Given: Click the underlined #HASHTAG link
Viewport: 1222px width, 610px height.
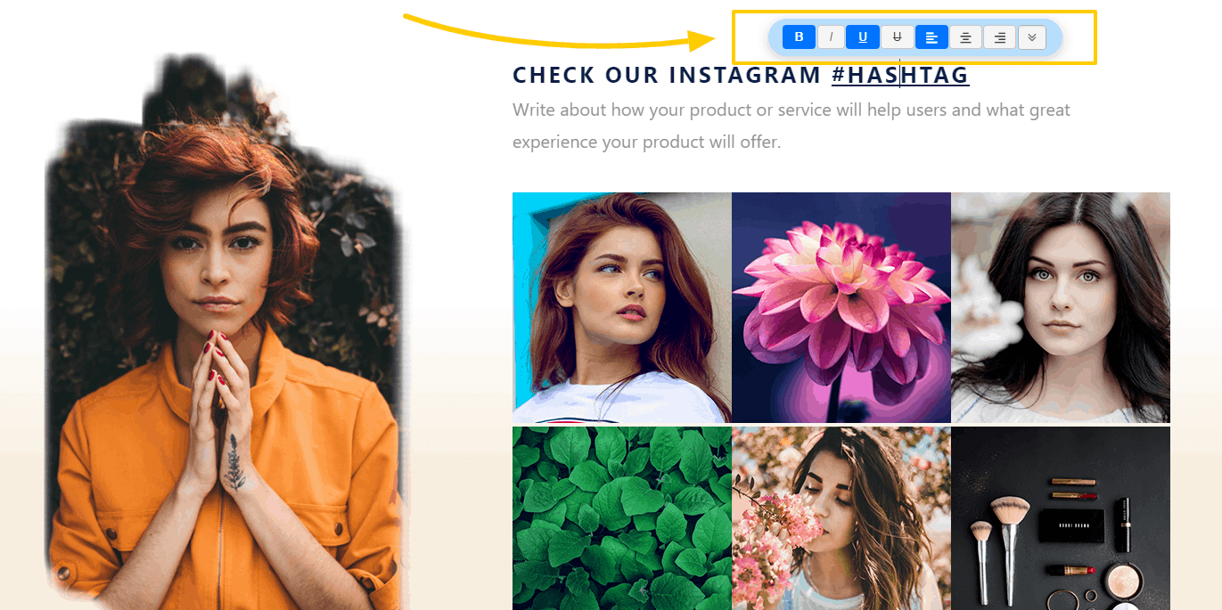Looking at the screenshot, I should tap(900, 76).
